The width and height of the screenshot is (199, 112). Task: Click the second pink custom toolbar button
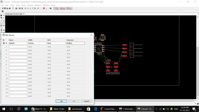pos(63,8)
